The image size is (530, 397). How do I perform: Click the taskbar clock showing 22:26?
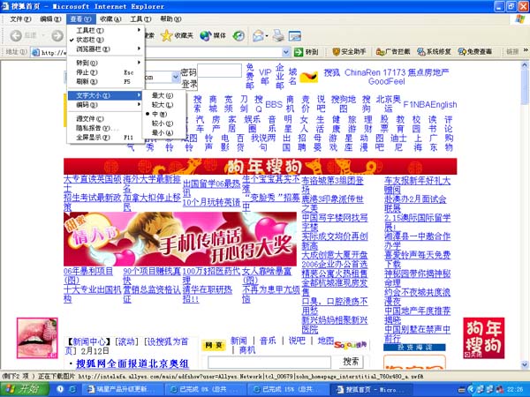point(515,390)
